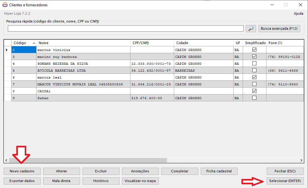Select AVICOLA BARREIRAS LTDA name cell
Screen dimensions: 308x188
click(x=83, y=70)
